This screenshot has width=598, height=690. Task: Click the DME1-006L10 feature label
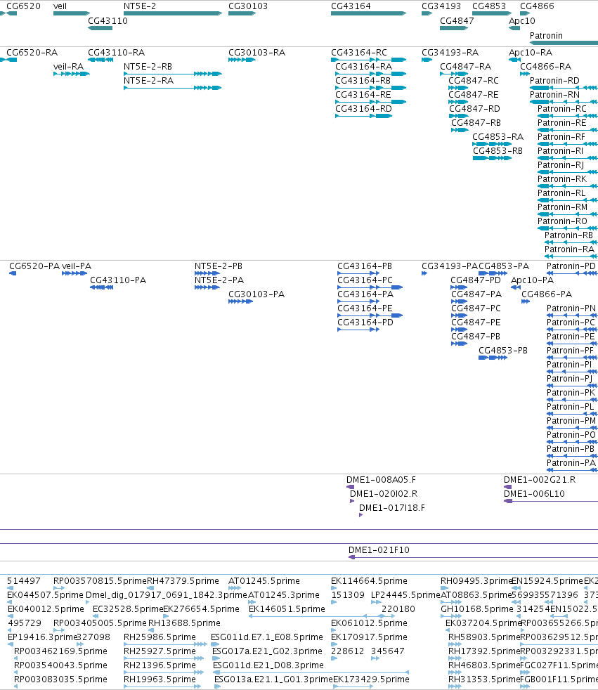pos(534,494)
